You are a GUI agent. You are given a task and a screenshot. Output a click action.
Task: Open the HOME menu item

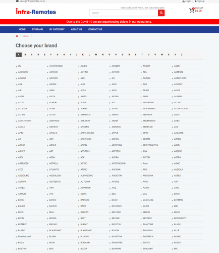coord(22,29)
